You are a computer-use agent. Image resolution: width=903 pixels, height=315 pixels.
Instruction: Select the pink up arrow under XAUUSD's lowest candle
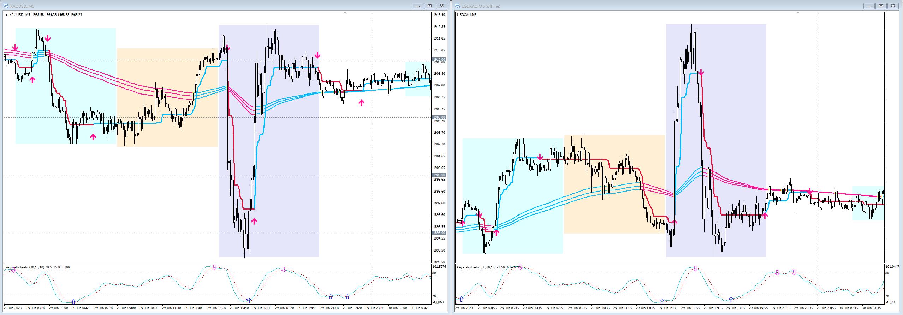tap(254, 221)
